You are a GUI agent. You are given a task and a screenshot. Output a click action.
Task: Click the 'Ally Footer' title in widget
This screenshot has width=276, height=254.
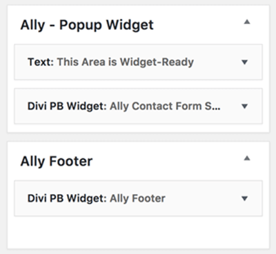click(137, 198)
